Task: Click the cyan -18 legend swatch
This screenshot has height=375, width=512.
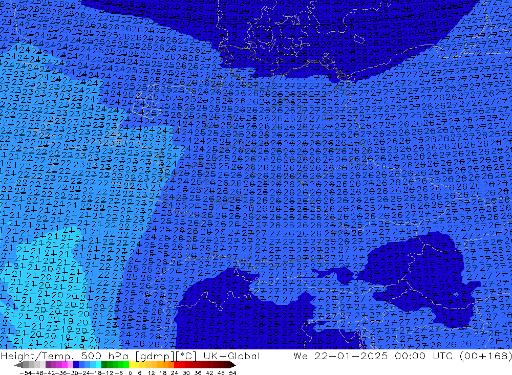Action: (99, 365)
